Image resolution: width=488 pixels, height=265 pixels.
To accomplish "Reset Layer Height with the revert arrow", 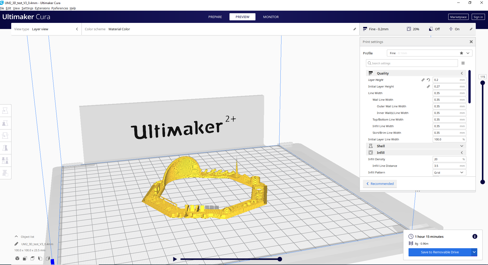I will click(x=428, y=80).
